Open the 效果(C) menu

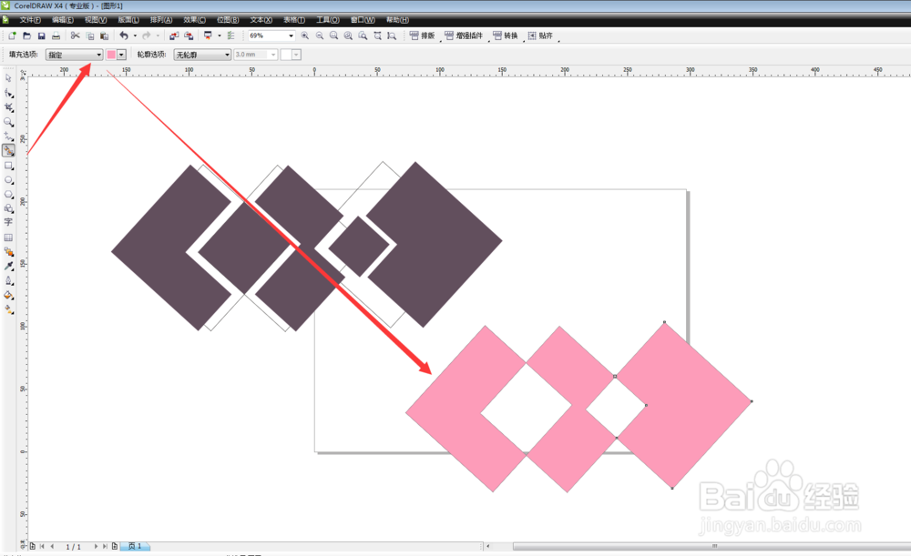click(x=195, y=20)
